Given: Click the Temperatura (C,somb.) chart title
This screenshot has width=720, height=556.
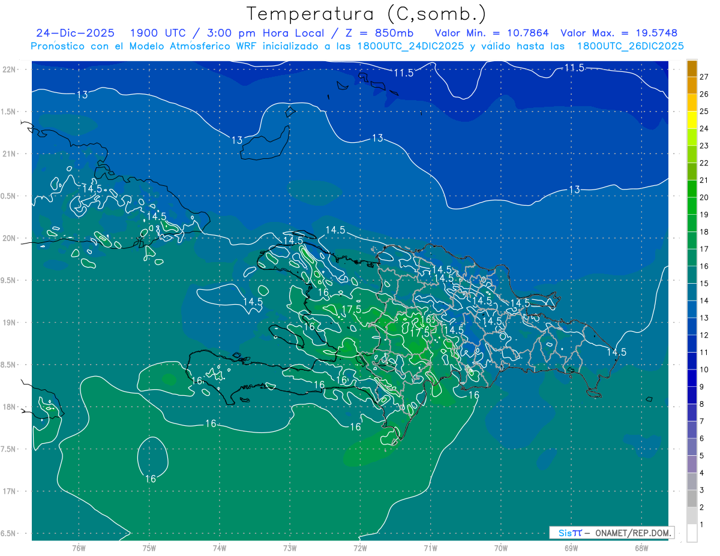Looking at the screenshot, I should tap(367, 13).
